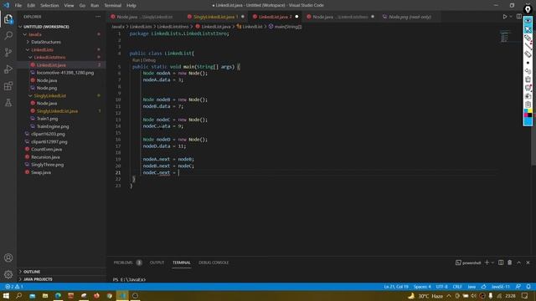Click Spaces: 4 indentation in status bar

422,287
